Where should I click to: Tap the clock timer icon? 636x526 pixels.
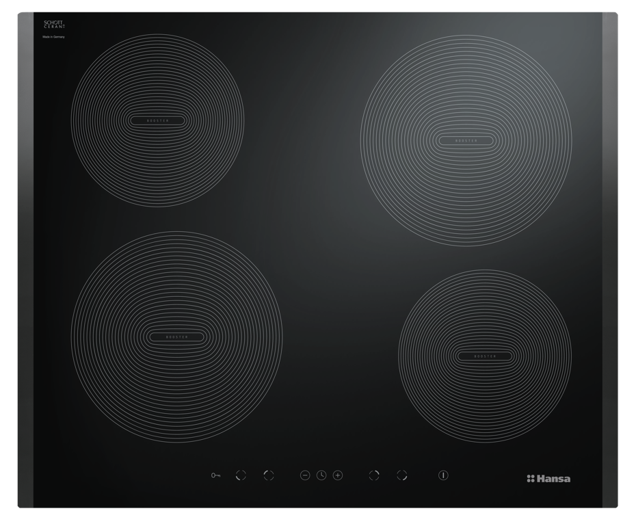(x=321, y=475)
